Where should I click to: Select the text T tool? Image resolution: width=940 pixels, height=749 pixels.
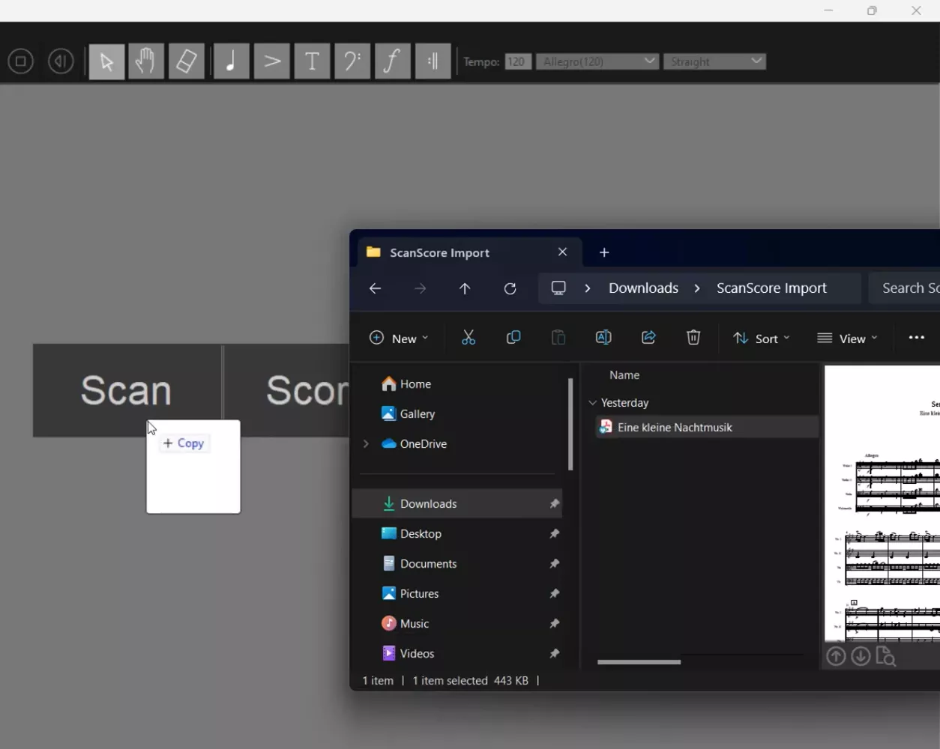click(x=313, y=61)
